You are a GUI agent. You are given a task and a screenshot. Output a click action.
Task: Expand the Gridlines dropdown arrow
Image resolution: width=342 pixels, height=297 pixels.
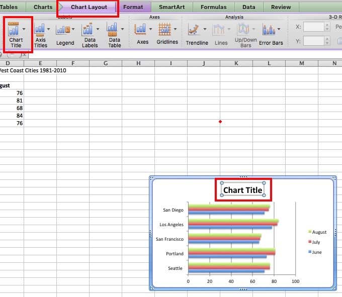tap(175, 29)
